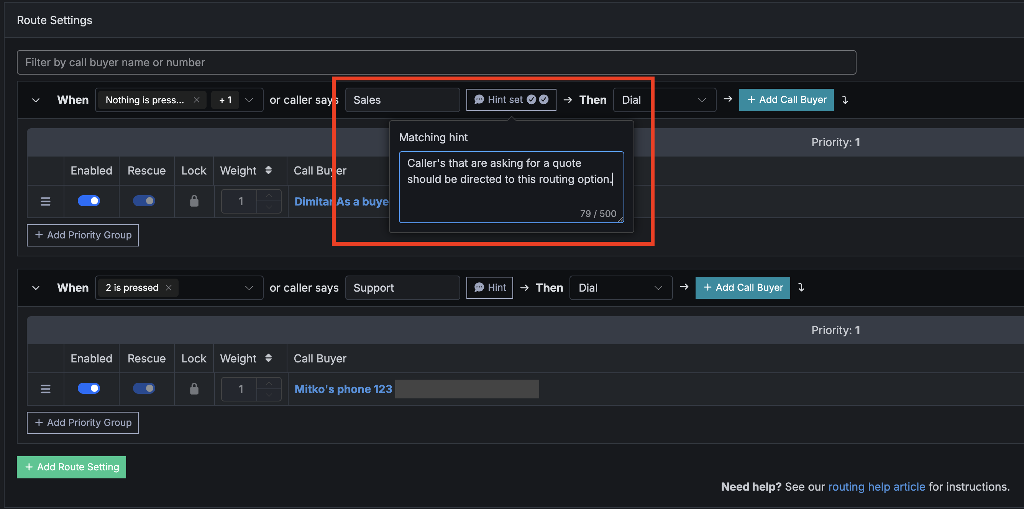Toggle Rescue switch for Dimitar buyer row
The height and width of the screenshot is (509, 1024).
click(x=144, y=201)
